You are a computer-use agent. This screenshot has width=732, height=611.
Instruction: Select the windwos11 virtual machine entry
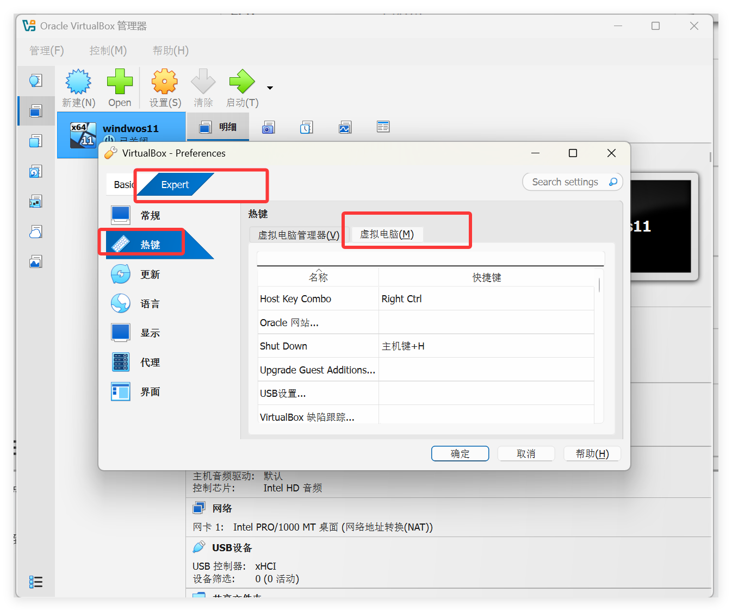(x=121, y=135)
